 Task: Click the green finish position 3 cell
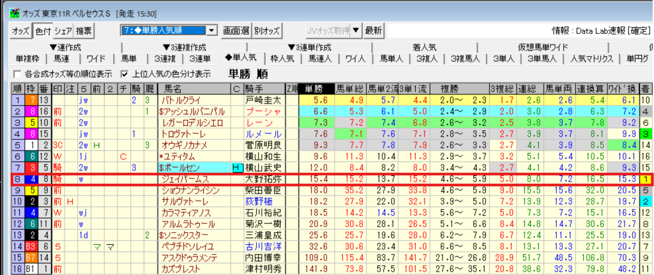pyautogui.click(x=646, y=134)
